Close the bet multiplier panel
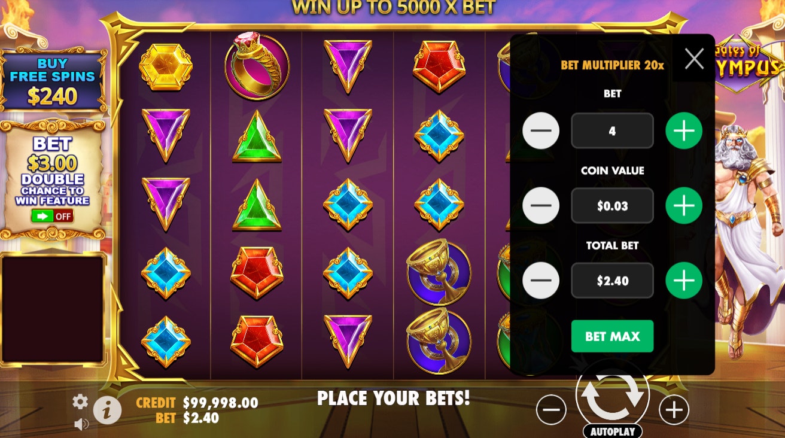The width and height of the screenshot is (785, 438). [x=694, y=59]
